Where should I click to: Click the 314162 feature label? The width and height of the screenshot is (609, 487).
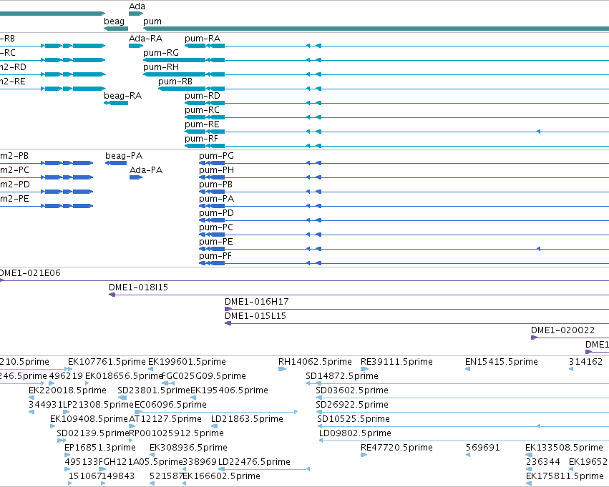pos(585,362)
